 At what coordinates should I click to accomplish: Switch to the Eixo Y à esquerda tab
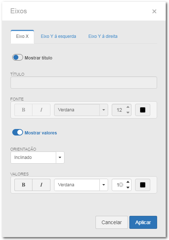[x=58, y=36]
